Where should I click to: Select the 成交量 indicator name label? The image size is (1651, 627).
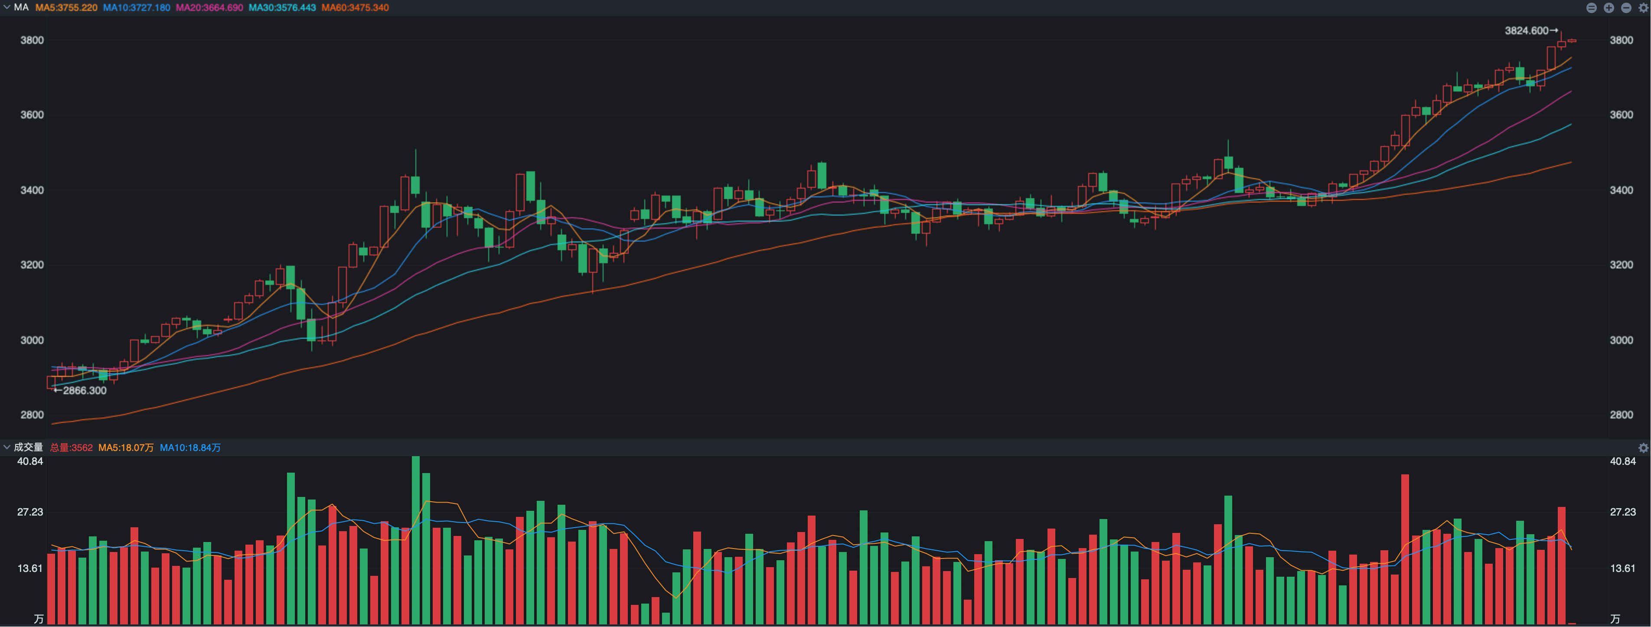[x=28, y=447]
